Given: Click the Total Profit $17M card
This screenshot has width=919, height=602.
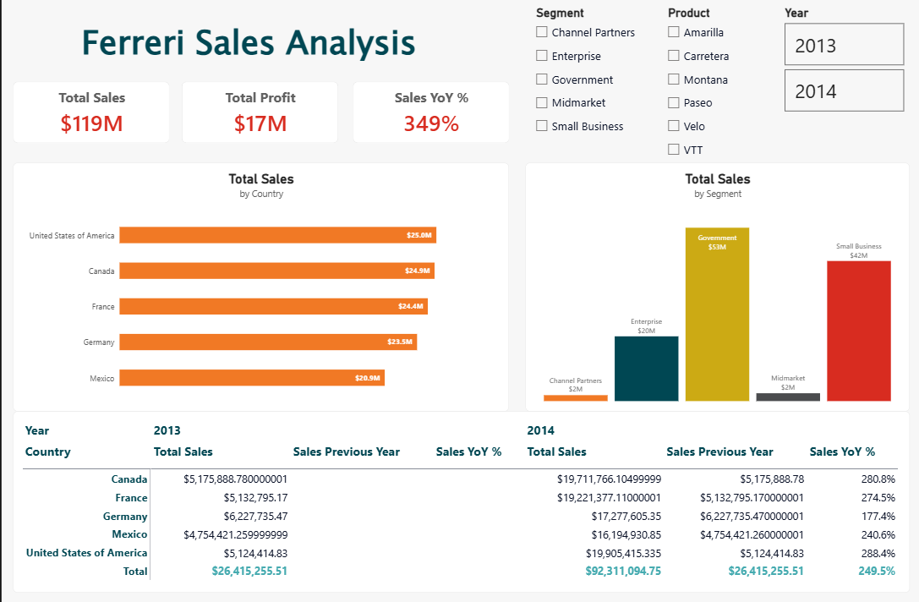Looking at the screenshot, I should (x=260, y=112).
